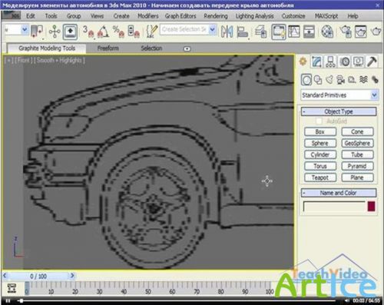Click the 3ds Max application button
Image resolution: width=384 pixels, height=305 pixels.
(x=11, y=15)
